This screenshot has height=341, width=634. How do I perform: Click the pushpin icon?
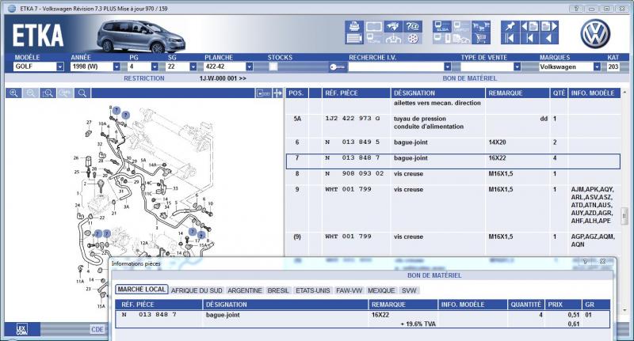pyautogui.click(x=510, y=27)
